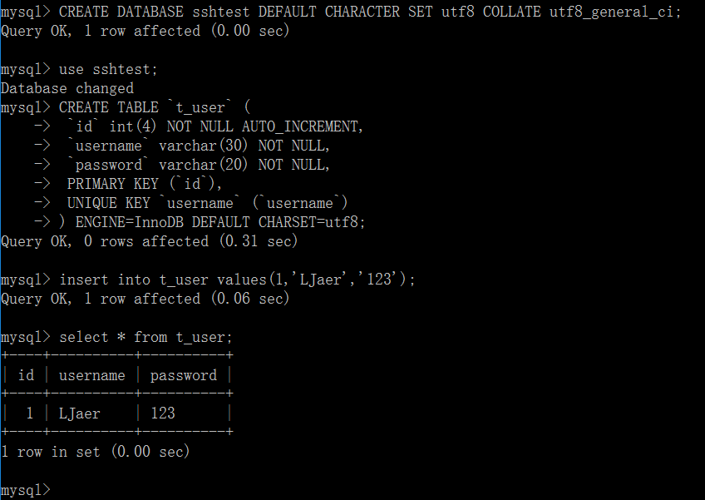The height and width of the screenshot is (500, 705).
Task: Click the CREATE DATABASE sshtest command line
Action: 341,12
